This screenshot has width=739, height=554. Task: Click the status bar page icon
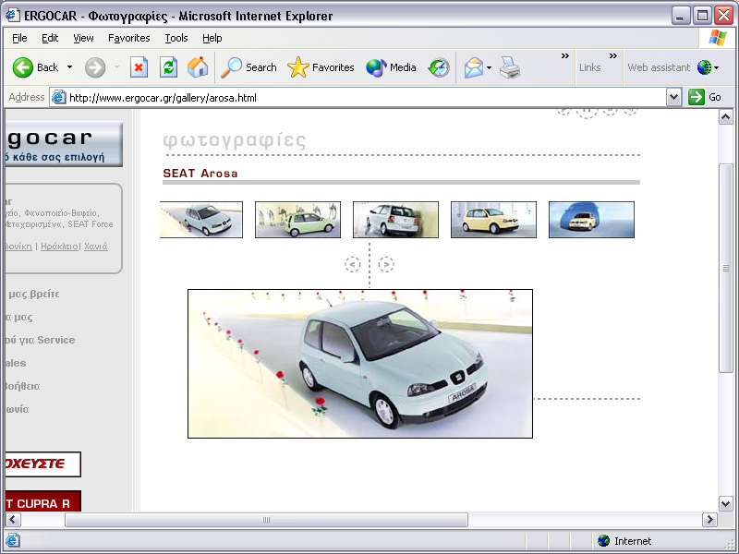13,540
